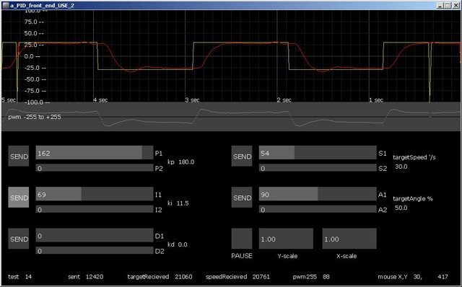The height and width of the screenshot is (287, 462).
Task: Click the D2 fine slider
Action: [95, 250]
